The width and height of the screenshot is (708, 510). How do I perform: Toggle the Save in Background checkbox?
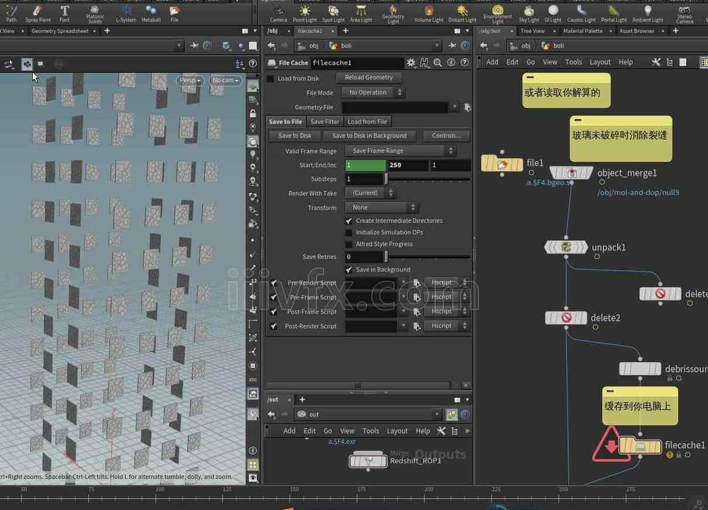pos(349,270)
